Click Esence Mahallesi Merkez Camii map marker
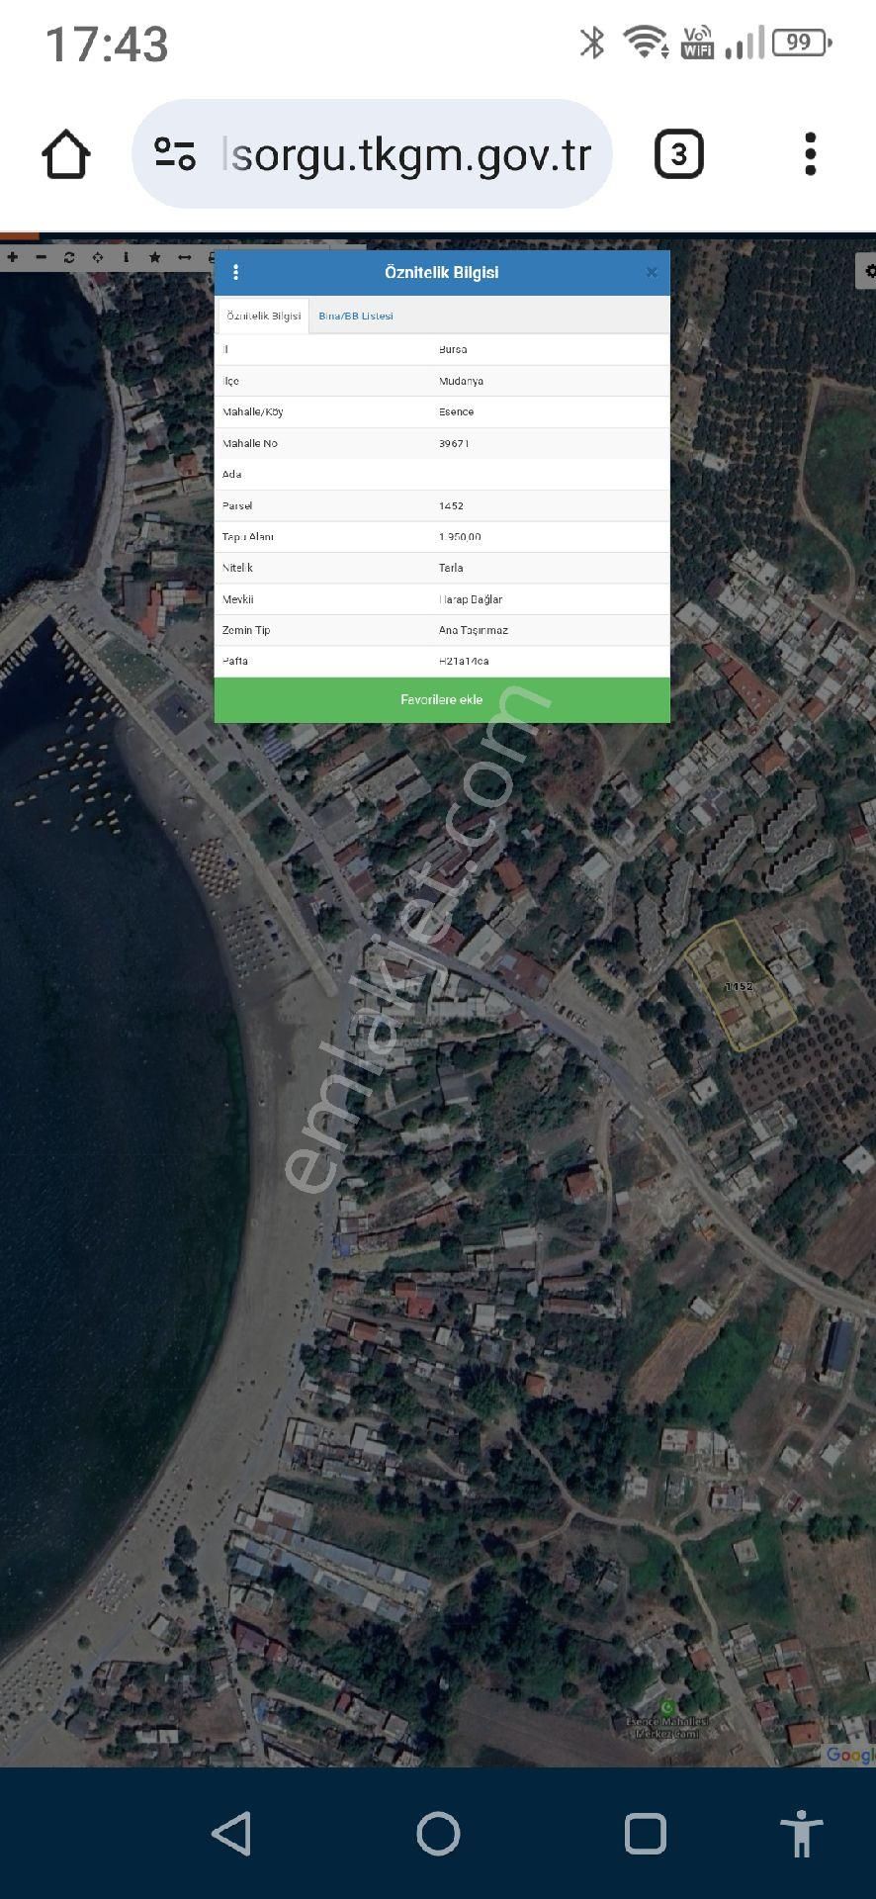This screenshot has height=1899, width=876. coord(668,1708)
